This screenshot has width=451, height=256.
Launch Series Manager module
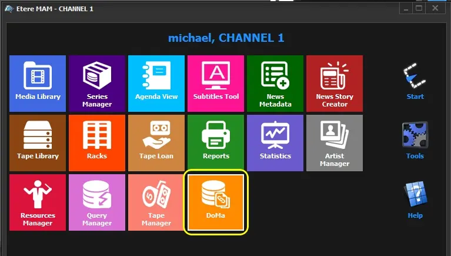coord(97,83)
